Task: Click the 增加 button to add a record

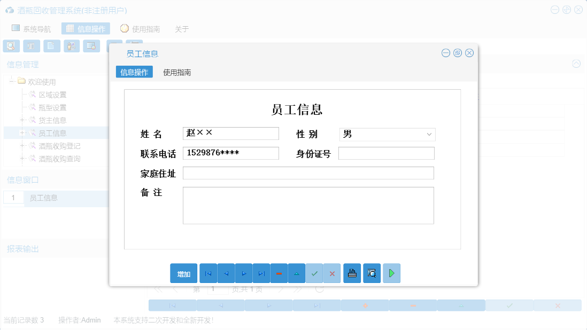Action: pyautogui.click(x=183, y=273)
